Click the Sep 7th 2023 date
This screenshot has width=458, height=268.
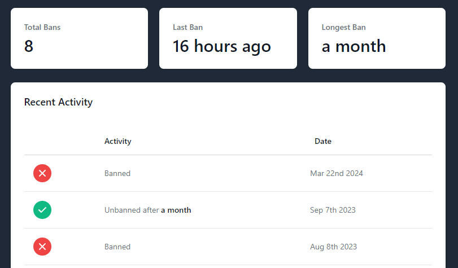[x=333, y=210]
